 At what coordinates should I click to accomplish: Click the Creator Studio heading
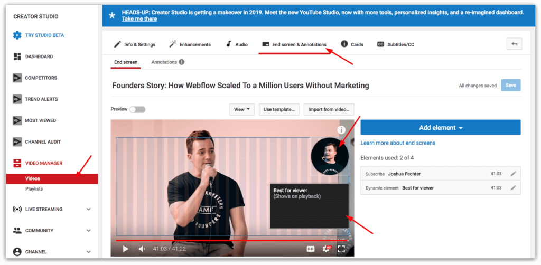coord(36,16)
